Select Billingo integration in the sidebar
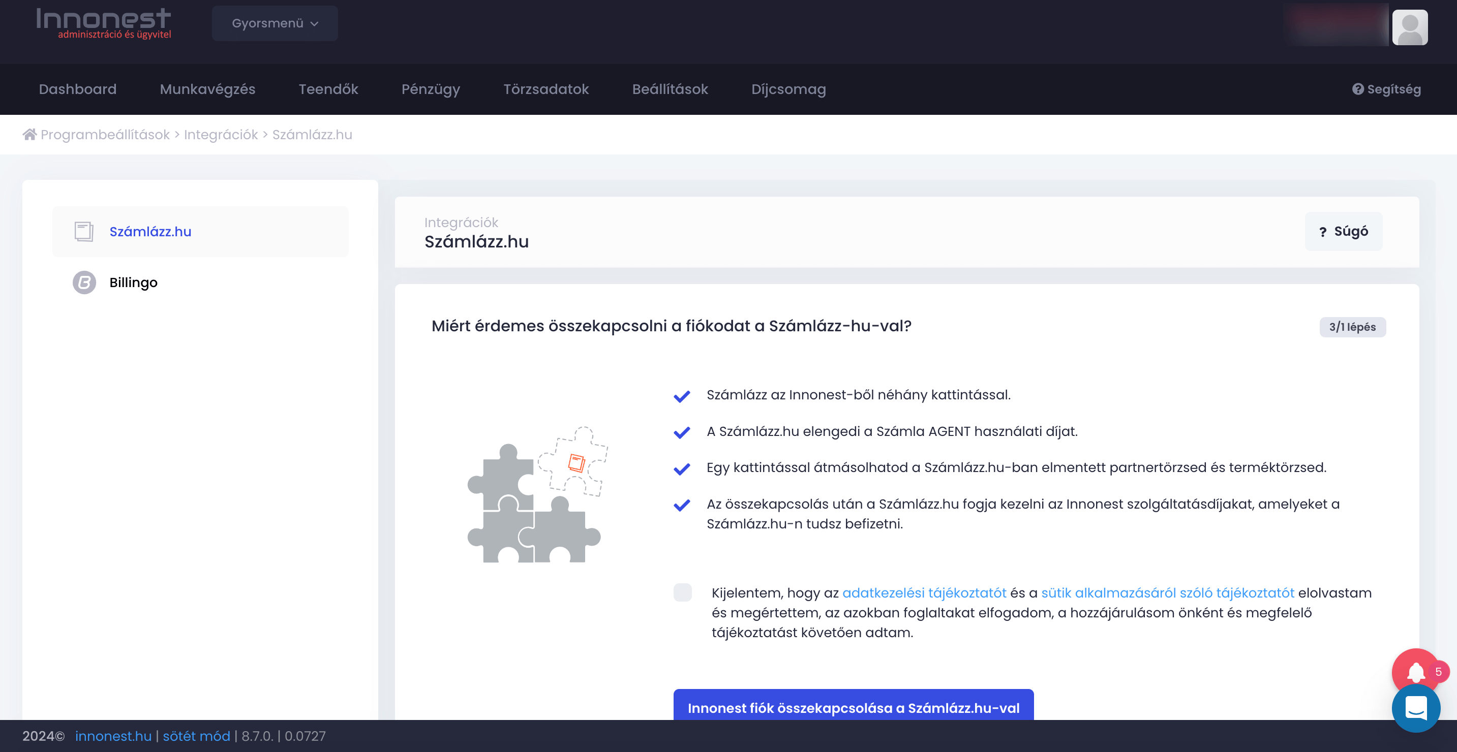 200,282
